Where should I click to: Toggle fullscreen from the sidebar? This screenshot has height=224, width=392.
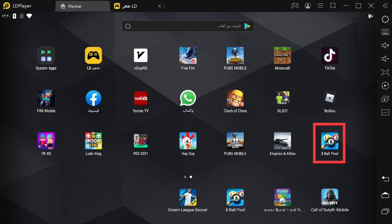tap(385, 72)
